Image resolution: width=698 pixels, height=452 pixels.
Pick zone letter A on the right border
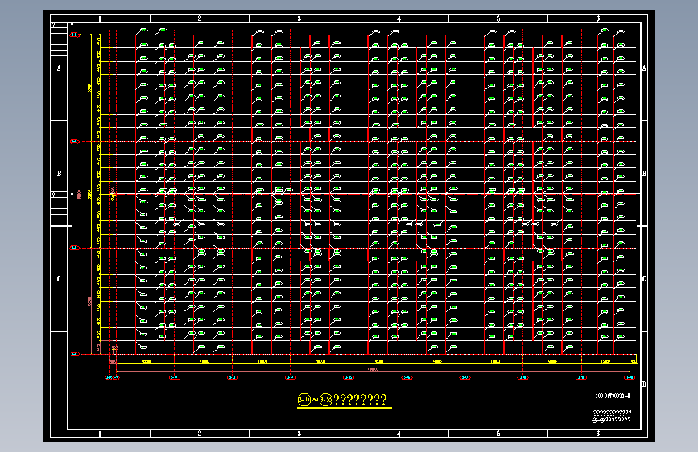[644, 68]
